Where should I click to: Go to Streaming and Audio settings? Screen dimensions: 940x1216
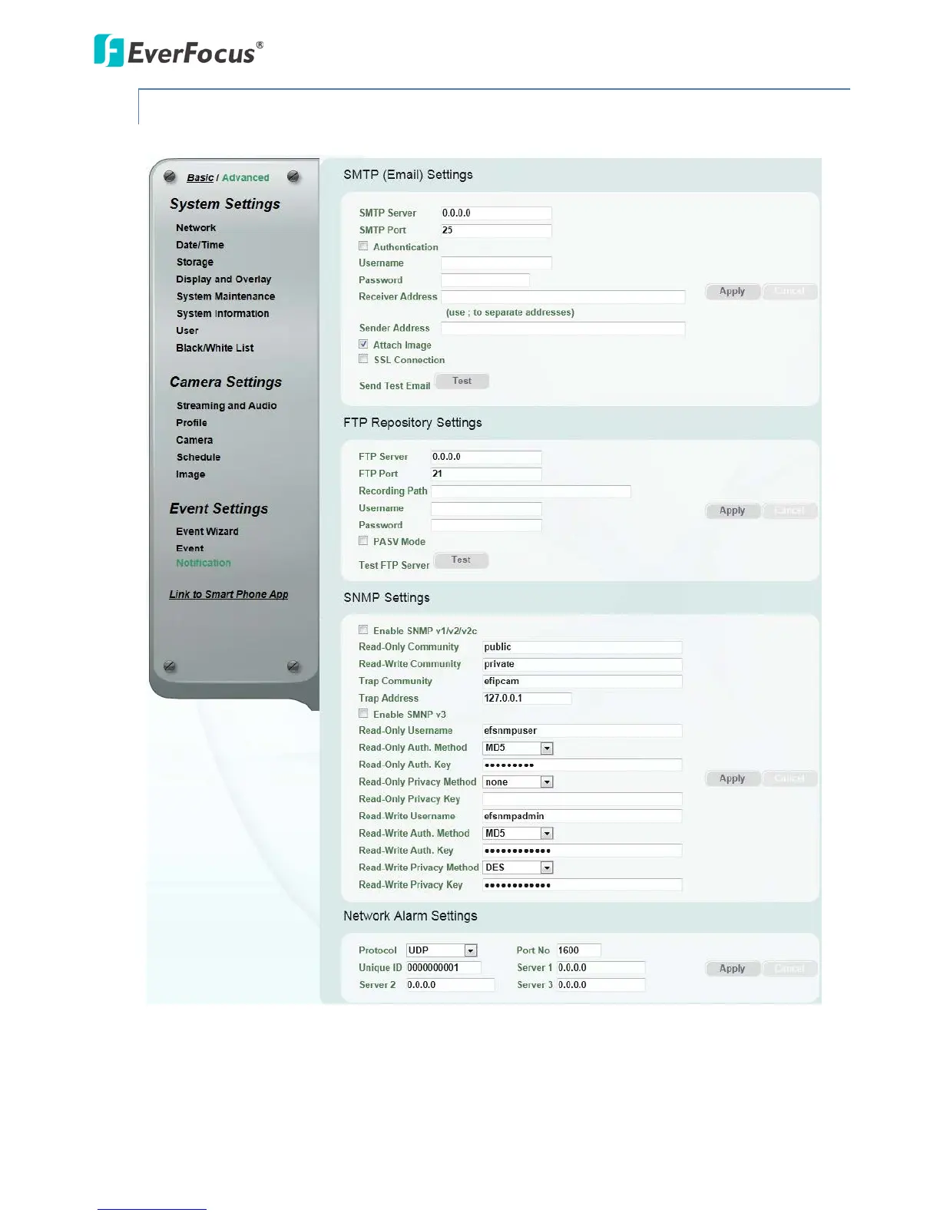point(227,405)
